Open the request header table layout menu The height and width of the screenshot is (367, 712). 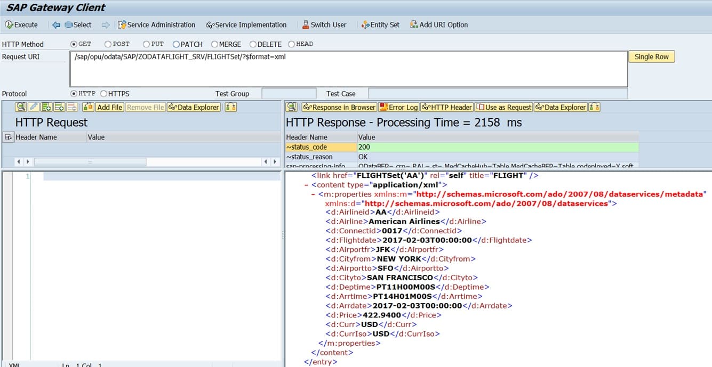coord(8,137)
